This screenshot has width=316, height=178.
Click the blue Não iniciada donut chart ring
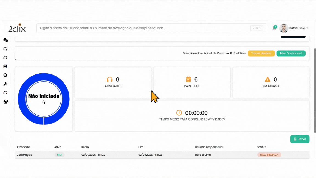tap(22, 99)
